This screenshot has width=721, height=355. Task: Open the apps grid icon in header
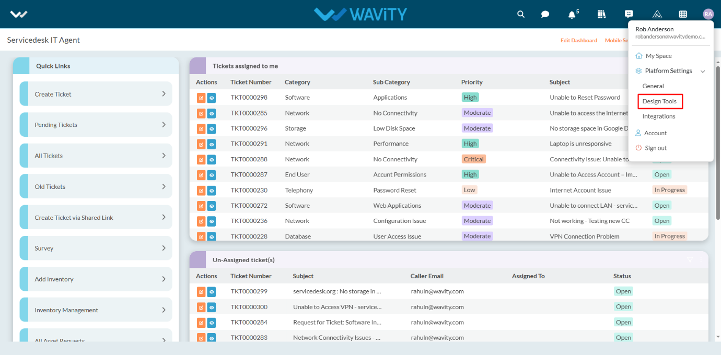(x=683, y=14)
